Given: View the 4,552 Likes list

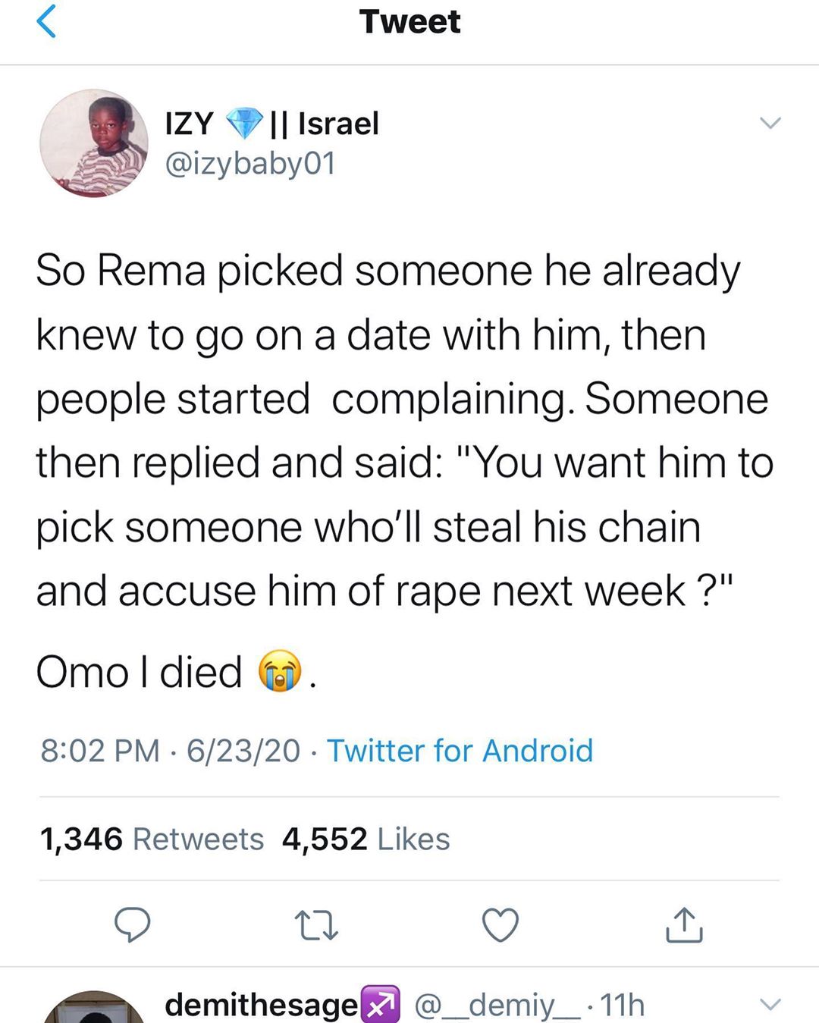Looking at the screenshot, I should tap(366, 839).
